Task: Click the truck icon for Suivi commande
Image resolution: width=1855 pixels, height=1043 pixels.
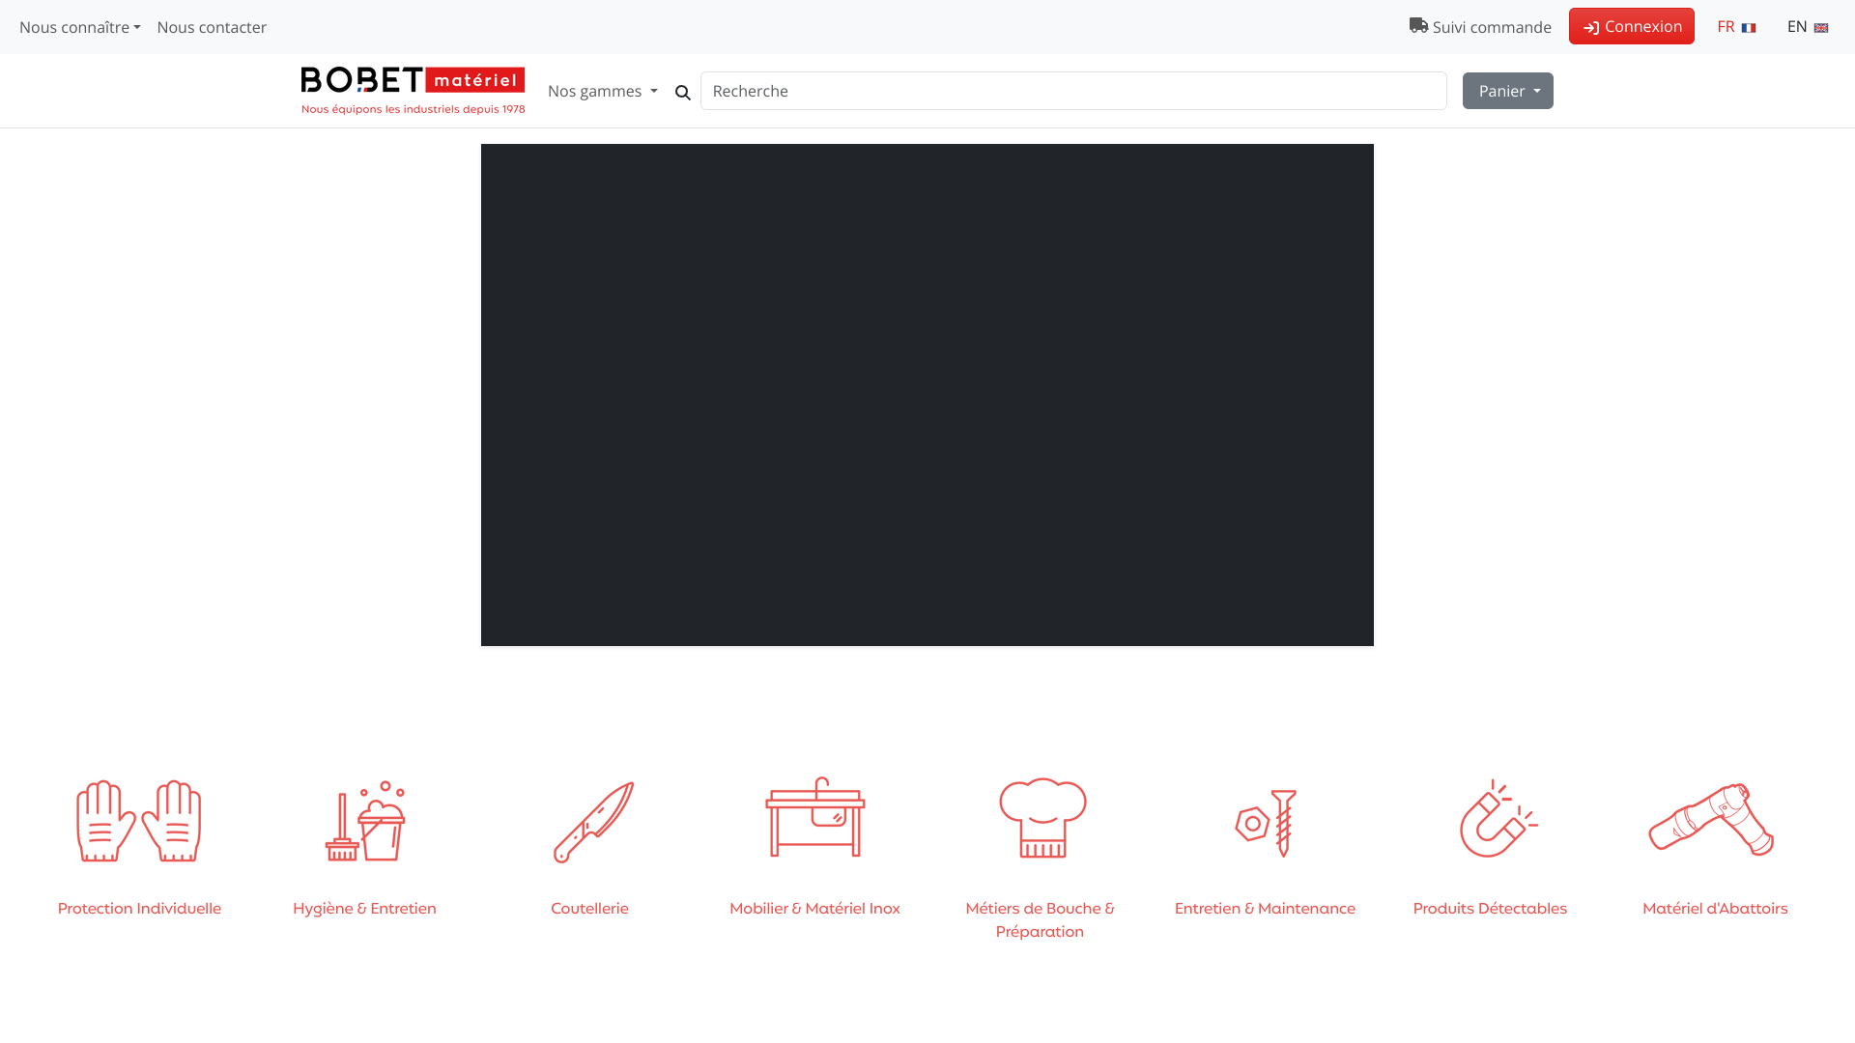Action: coord(1418,26)
